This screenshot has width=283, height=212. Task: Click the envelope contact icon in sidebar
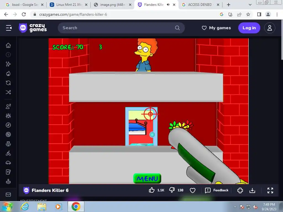[8, 195]
